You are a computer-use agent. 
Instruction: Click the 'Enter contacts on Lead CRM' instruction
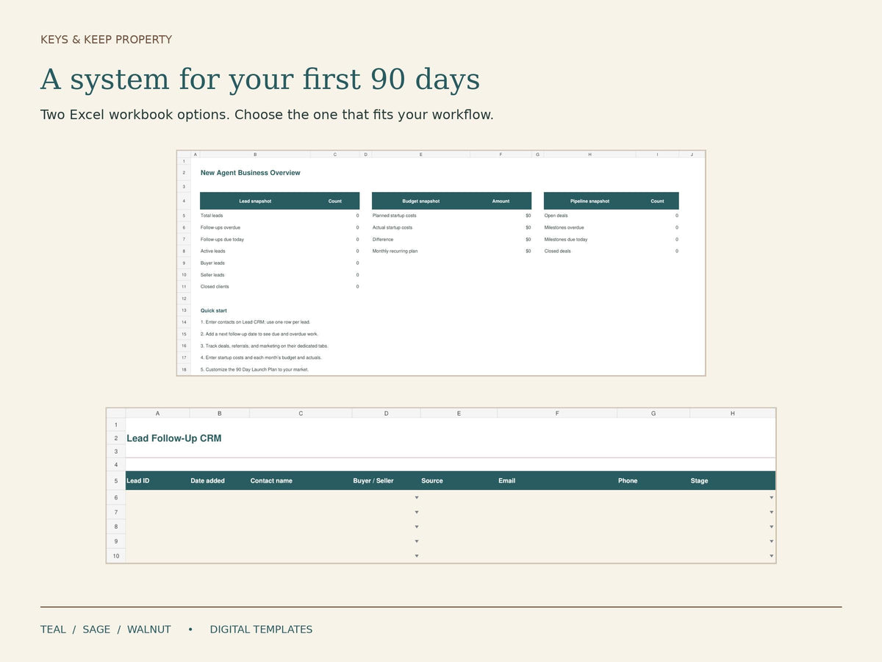(256, 322)
